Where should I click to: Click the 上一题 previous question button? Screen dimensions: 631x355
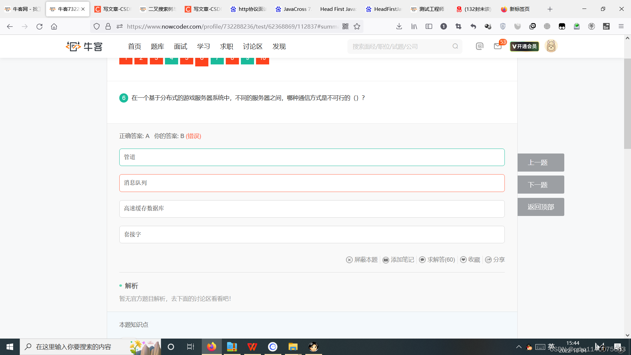point(541,162)
